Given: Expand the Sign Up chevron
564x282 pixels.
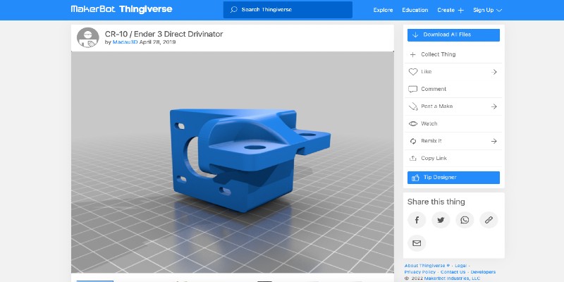Looking at the screenshot, I should [x=499, y=11].
